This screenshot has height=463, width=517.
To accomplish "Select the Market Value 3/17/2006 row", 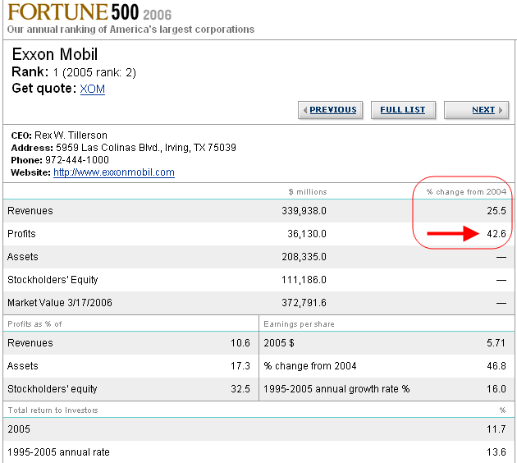I will [60, 303].
